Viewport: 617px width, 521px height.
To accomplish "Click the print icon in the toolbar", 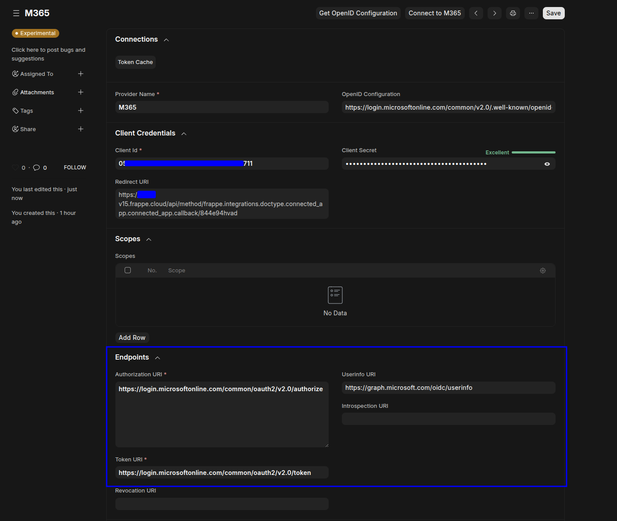I will point(513,13).
